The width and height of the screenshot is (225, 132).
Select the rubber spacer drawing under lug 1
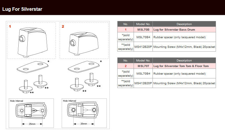33,67
